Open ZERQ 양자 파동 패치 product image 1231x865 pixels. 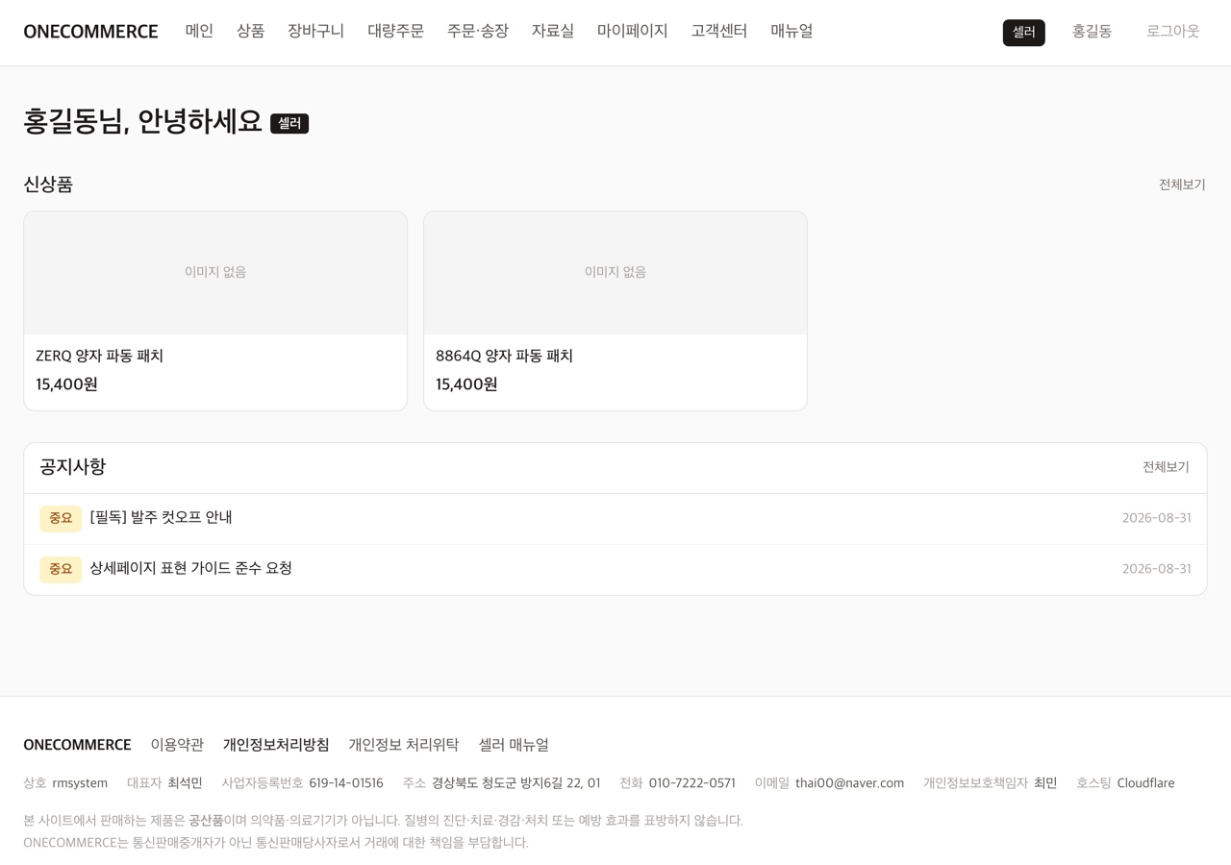click(x=215, y=273)
